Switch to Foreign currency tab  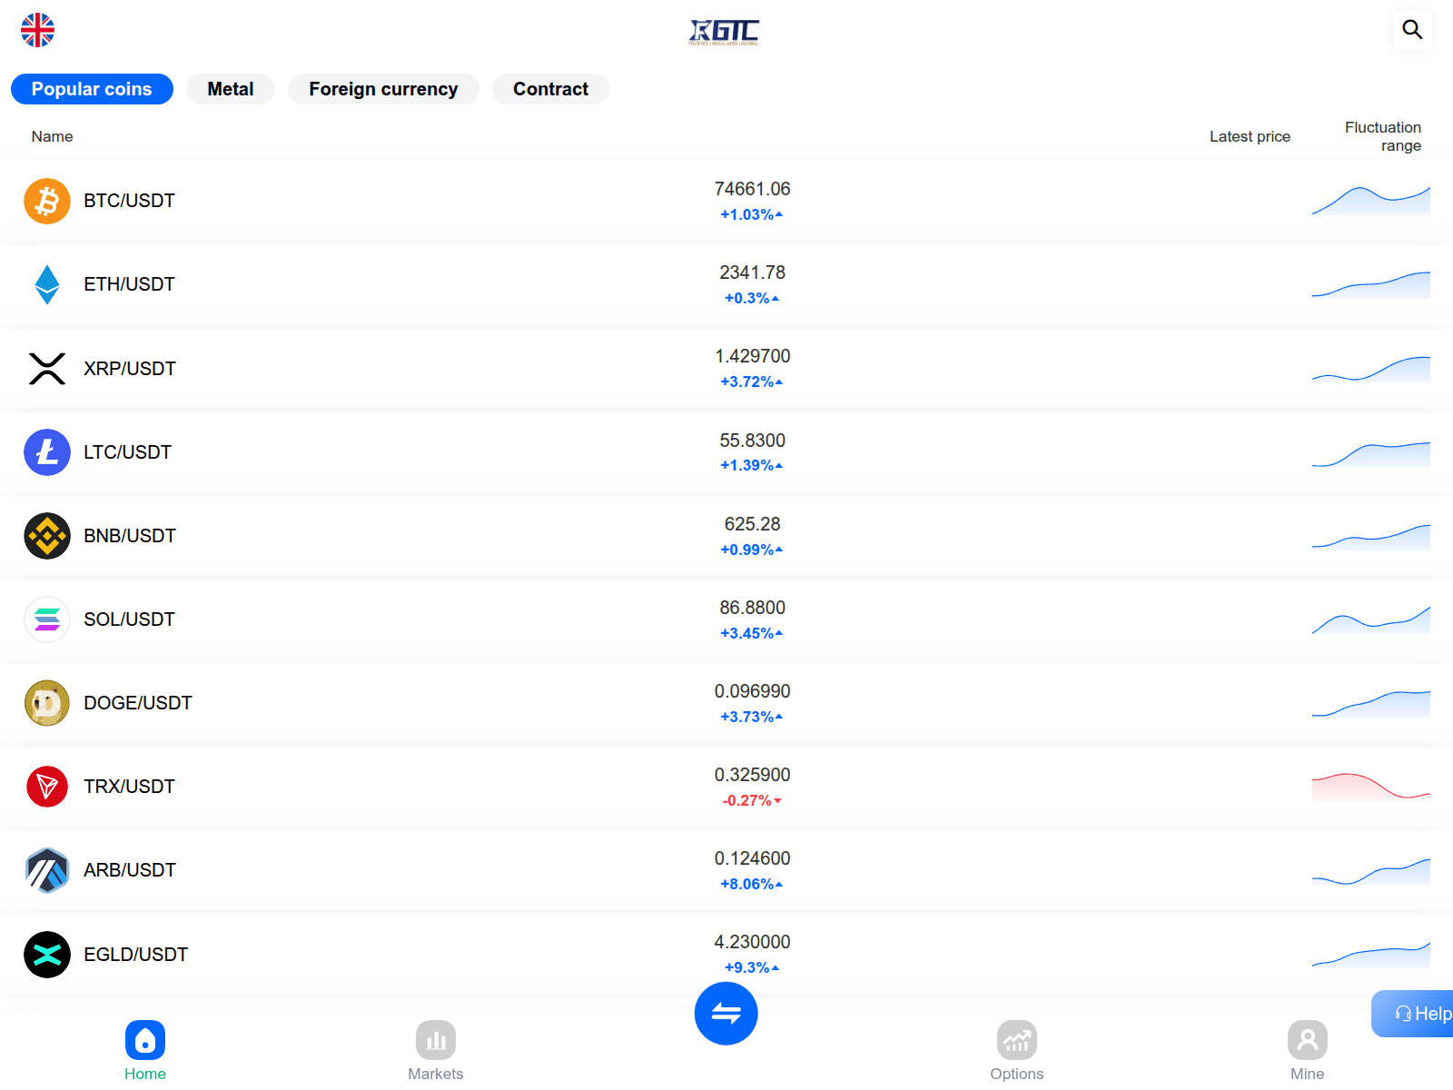383,89
